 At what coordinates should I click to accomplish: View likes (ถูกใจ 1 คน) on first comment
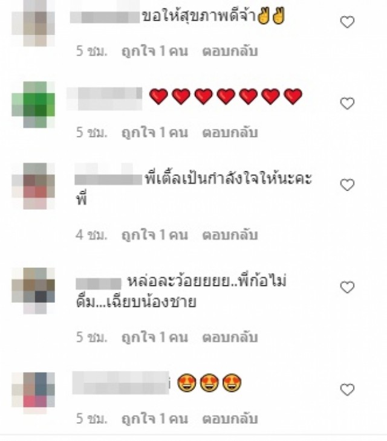(155, 51)
